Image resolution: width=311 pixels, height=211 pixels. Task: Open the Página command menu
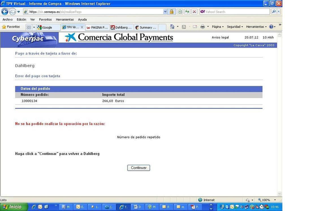click(x=218, y=27)
